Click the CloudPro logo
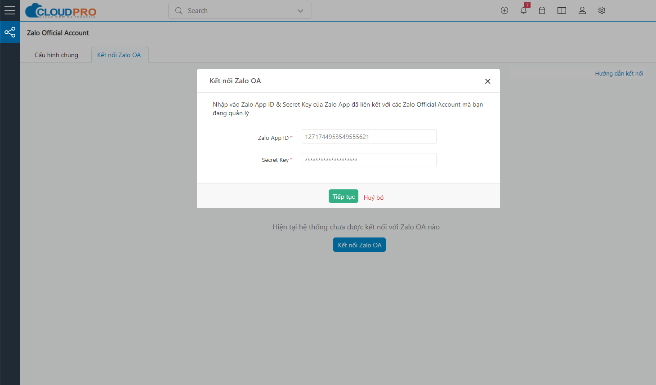The height and width of the screenshot is (385, 656). tap(61, 10)
